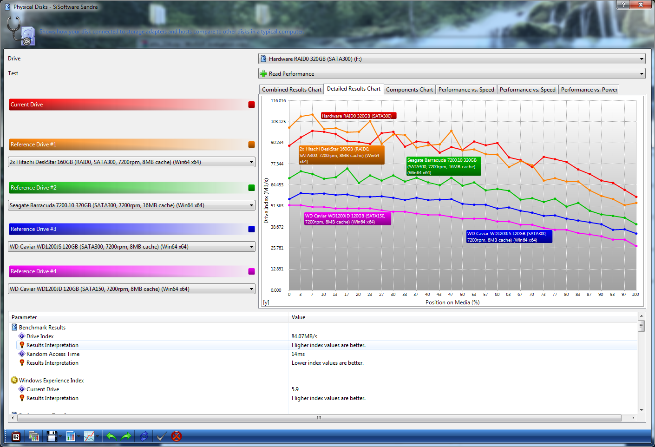Click the blue Reference Drive #3 swatch

point(251,229)
